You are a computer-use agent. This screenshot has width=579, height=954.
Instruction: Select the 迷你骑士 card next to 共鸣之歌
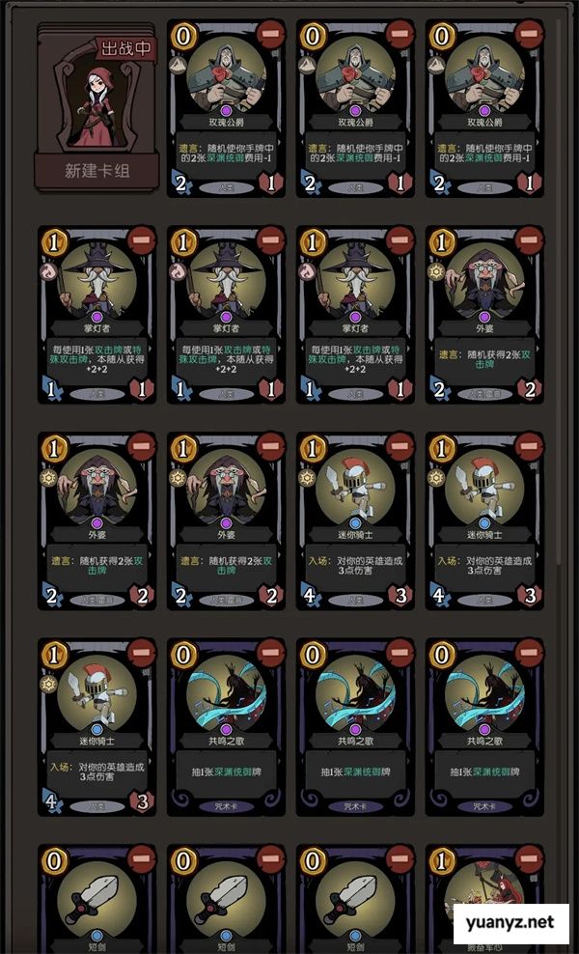pyautogui.click(x=97, y=726)
